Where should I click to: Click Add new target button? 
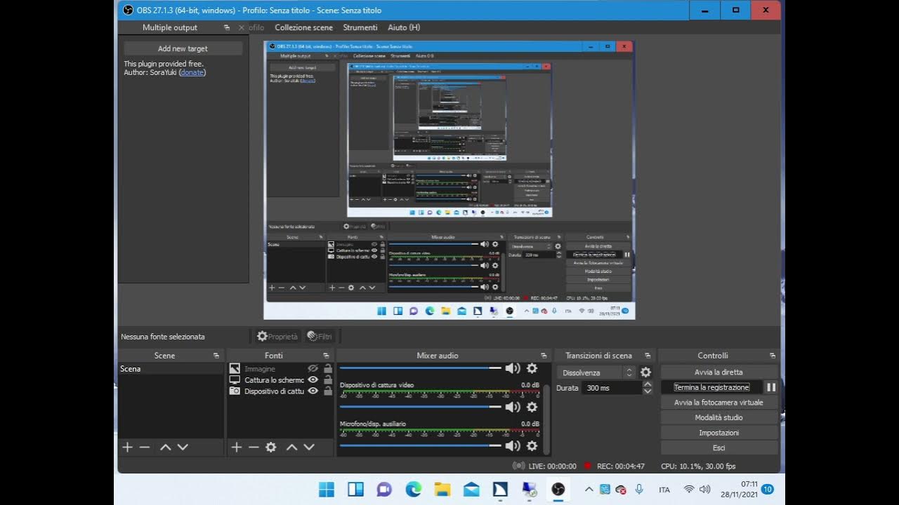tap(183, 48)
